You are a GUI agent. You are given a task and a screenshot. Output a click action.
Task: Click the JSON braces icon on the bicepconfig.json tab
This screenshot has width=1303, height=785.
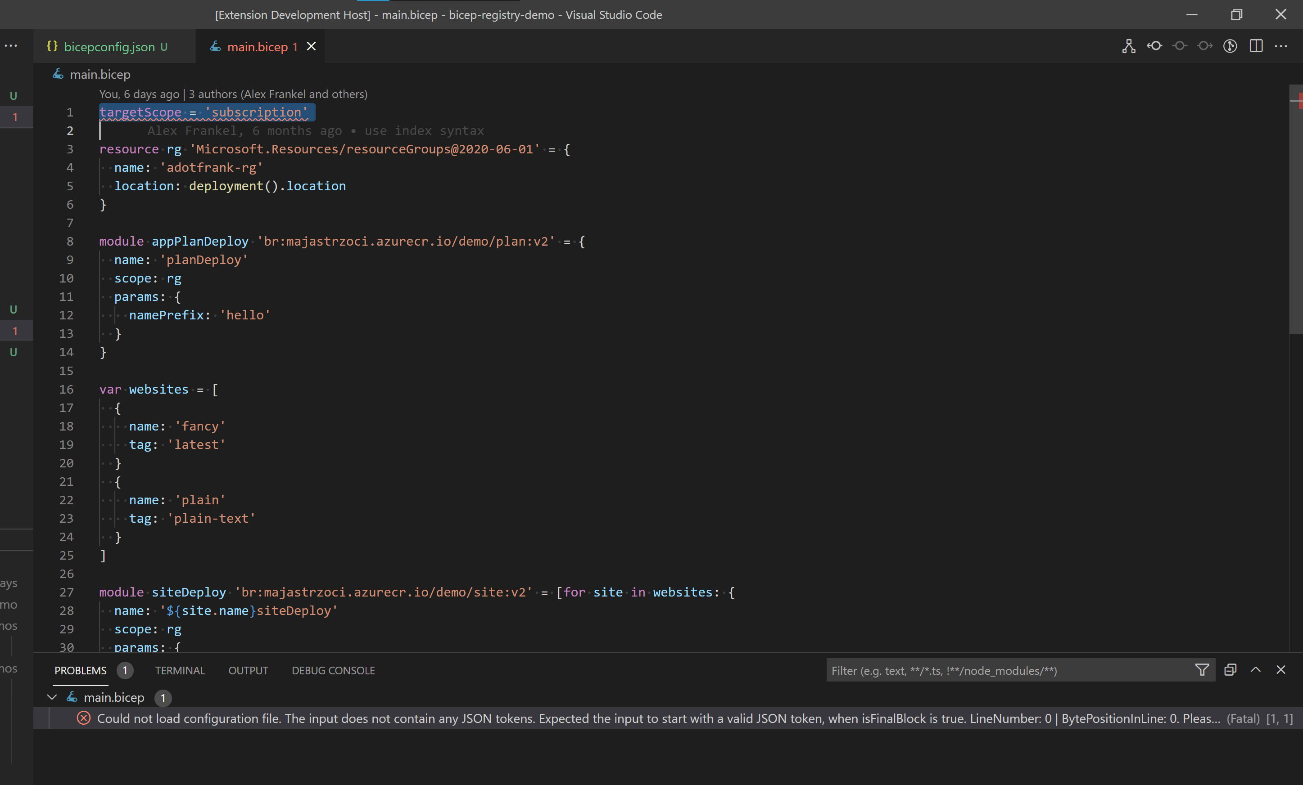pyautogui.click(x=52, y=46)
